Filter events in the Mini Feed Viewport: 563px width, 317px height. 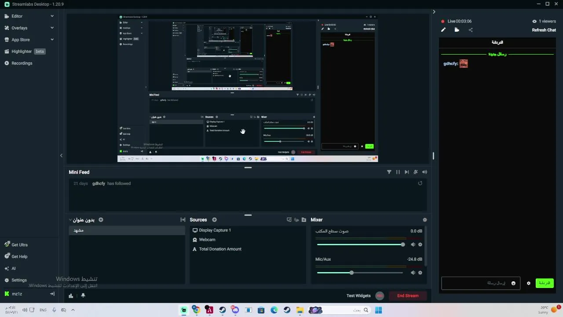point(389,172)
